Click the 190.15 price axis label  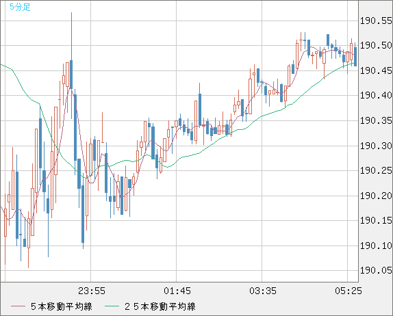[376, 220]
